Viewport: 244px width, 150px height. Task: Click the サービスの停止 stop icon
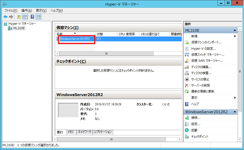[x=187, y=79]
